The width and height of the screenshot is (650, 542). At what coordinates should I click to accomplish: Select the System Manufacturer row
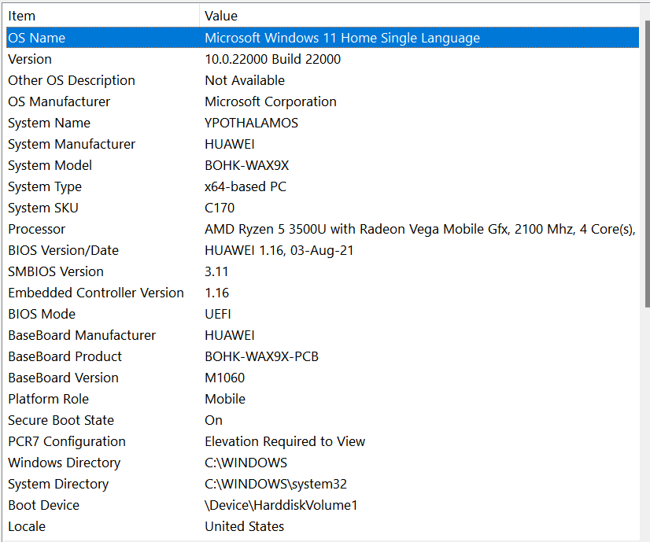coord(323,144)
